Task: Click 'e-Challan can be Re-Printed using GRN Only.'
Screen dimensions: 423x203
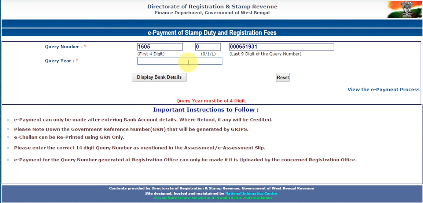Action: click(69, 137)
